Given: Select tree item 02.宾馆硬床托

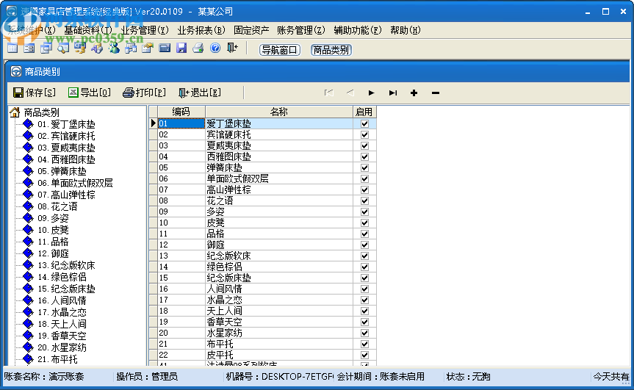Looking at the screenshot, I should 66,136.
